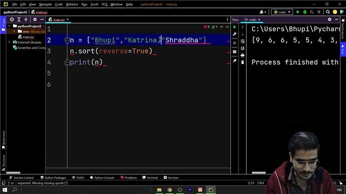Open the Window menu
Screen dimensions: 346x194
(x=116, y=4)
